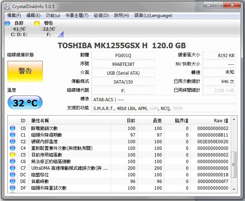Click the small blue triangle beside F: drive
The height and width of the screenshot is (201, 245).
(61, 34)
